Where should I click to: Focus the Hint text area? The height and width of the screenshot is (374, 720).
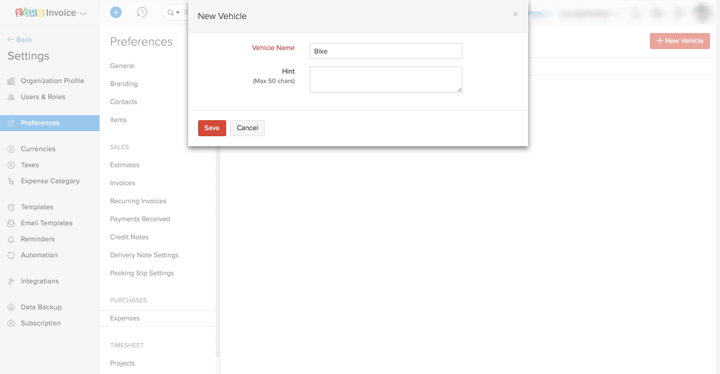(385, 80)
